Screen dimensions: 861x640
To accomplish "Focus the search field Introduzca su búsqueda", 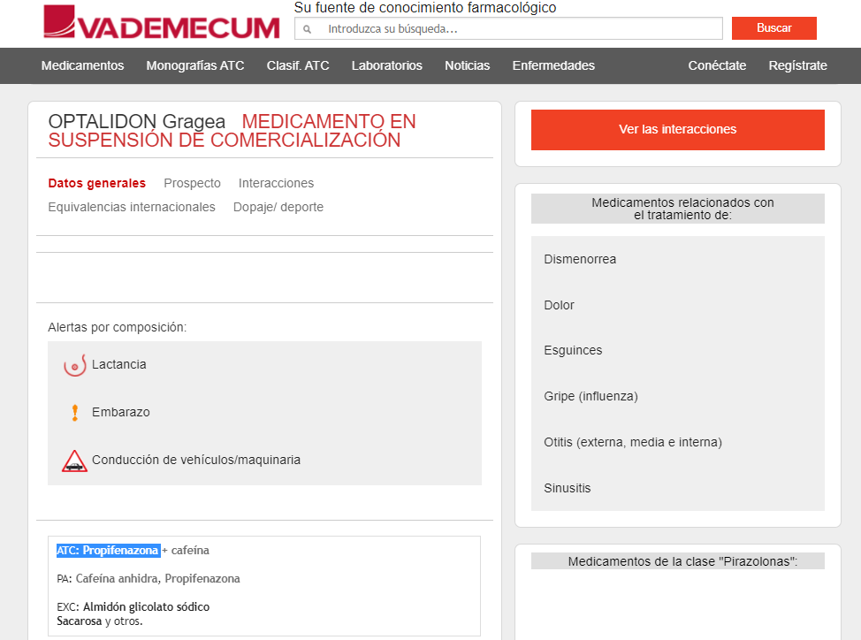I will pyautogui.click(x=508, y=28).
